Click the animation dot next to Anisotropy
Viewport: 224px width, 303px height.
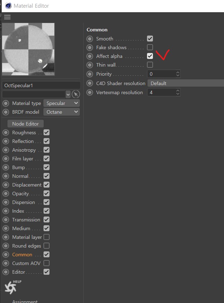click(x=6, y=150)
